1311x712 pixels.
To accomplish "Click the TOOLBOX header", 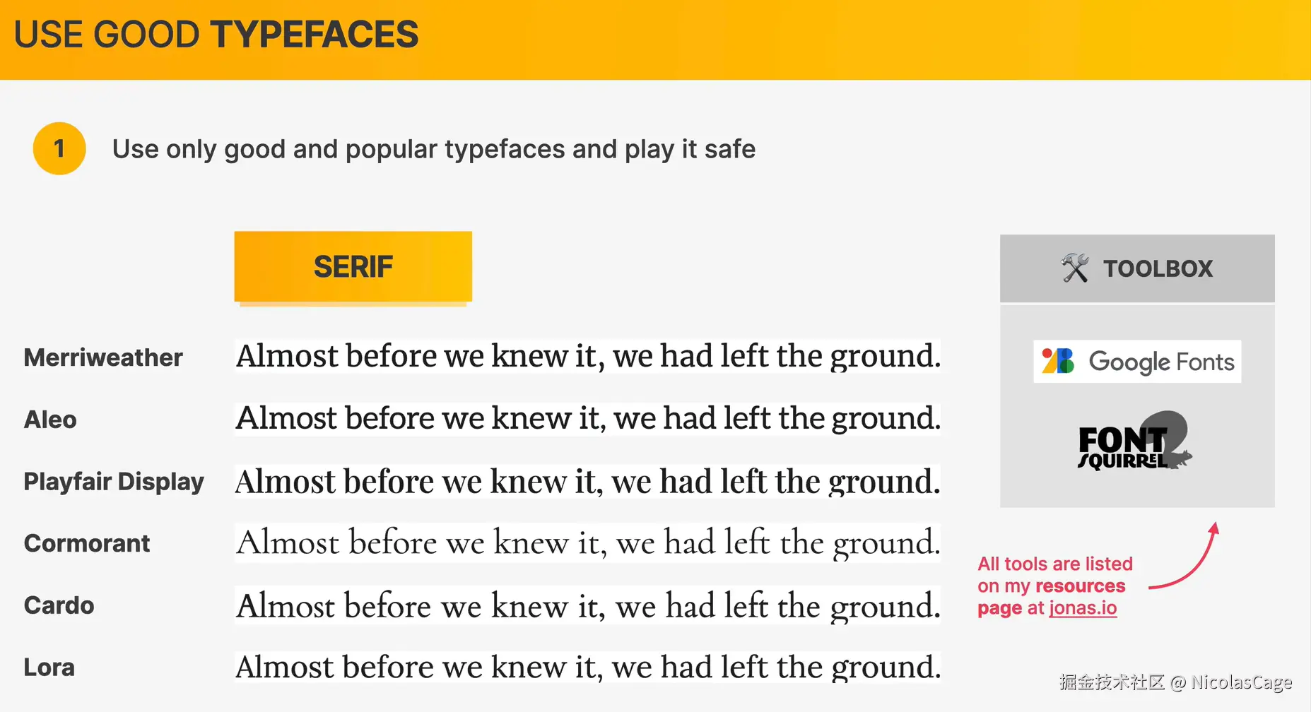I will [1158, 268].
